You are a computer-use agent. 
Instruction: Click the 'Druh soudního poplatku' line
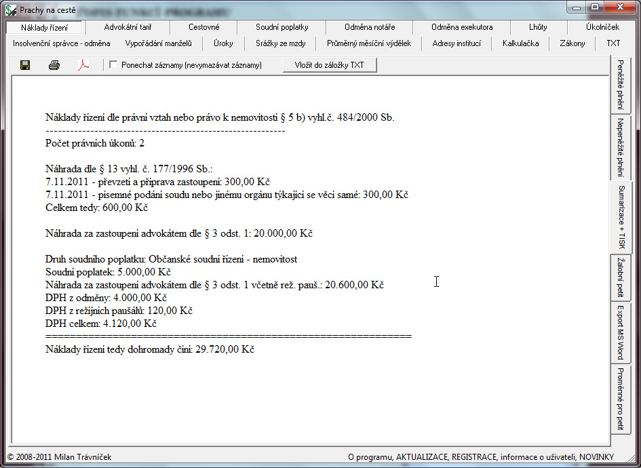coord(172,260)
